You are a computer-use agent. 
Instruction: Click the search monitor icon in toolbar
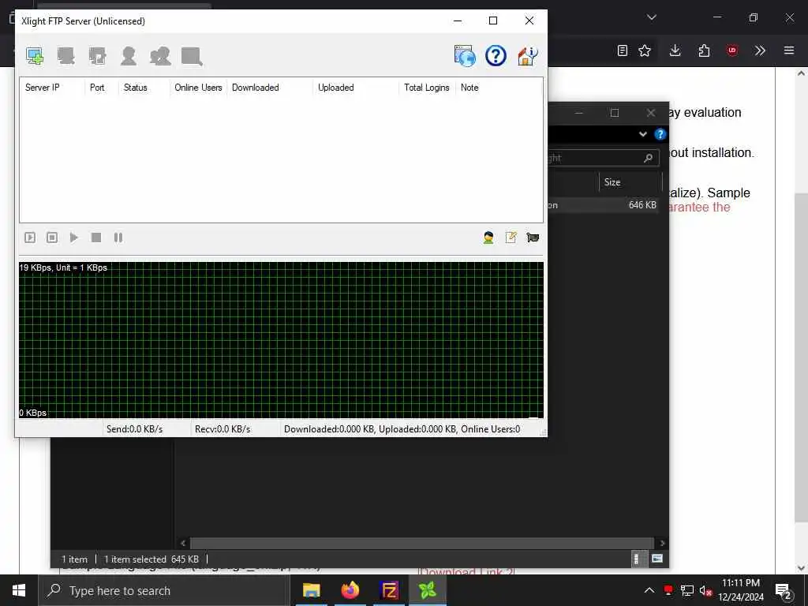click(192, 56)
